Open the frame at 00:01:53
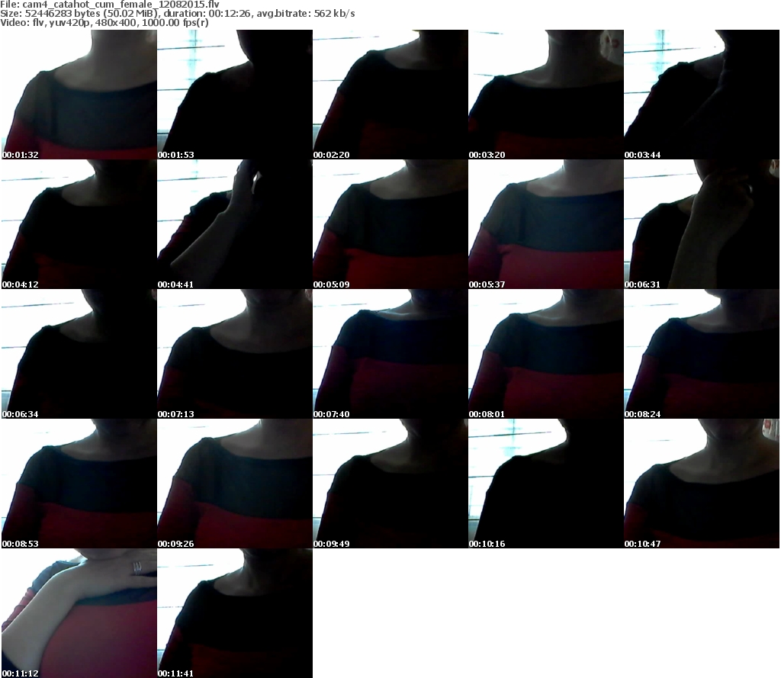The image size is (781, 678). coord(235,95)
